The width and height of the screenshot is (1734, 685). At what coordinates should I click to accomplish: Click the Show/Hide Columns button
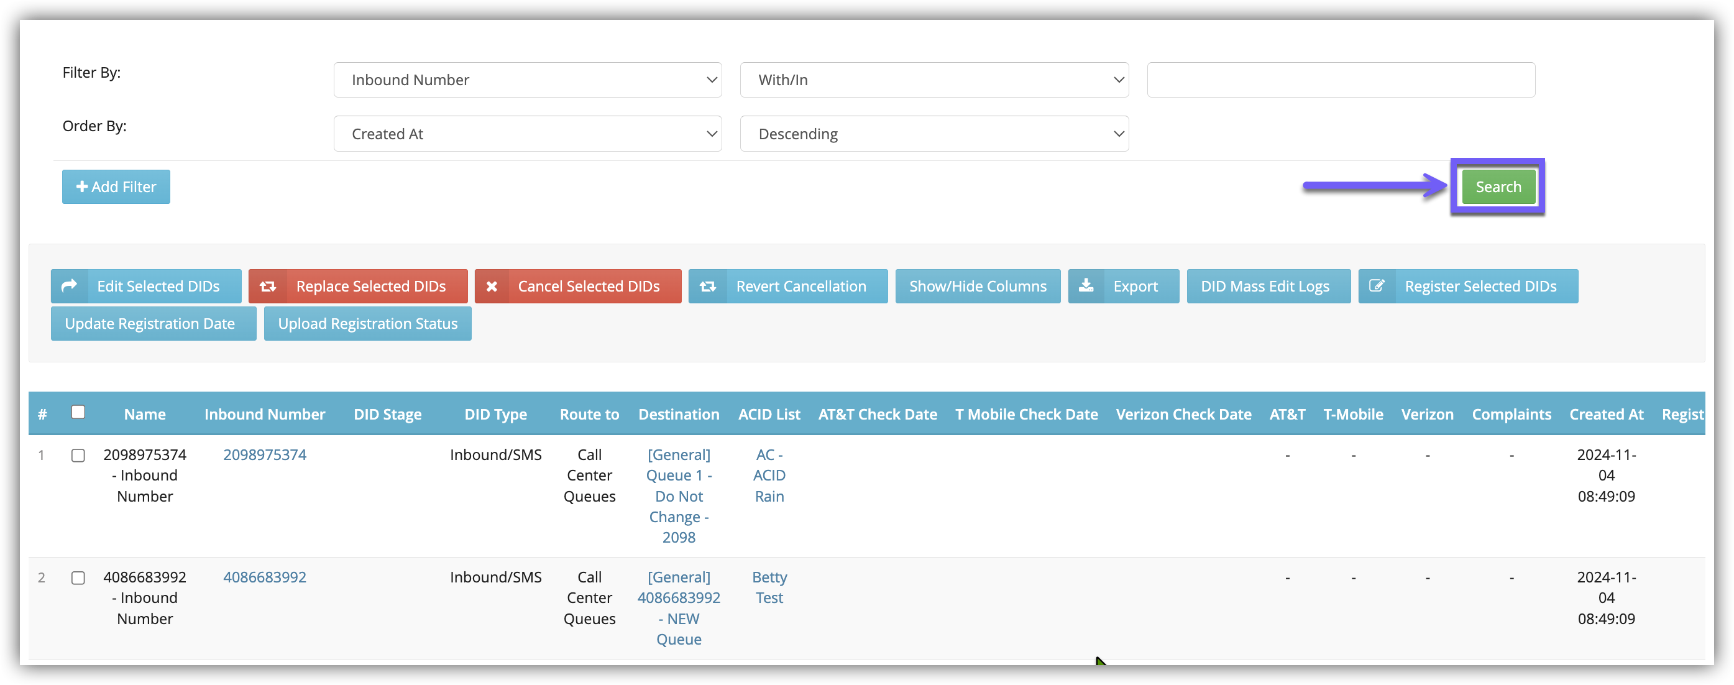point(978,287)
